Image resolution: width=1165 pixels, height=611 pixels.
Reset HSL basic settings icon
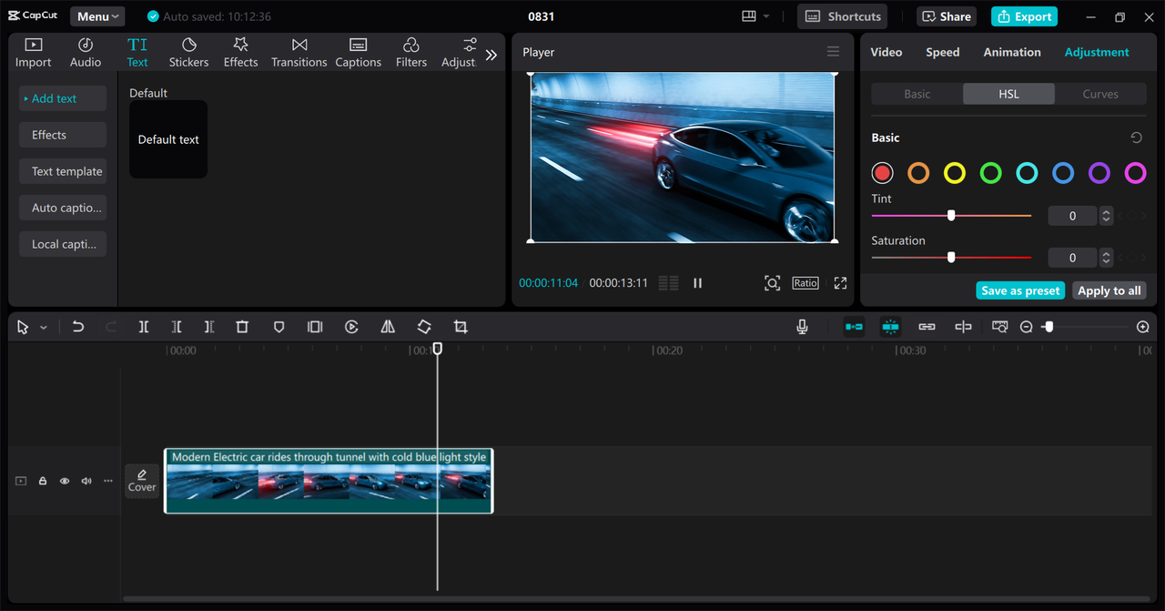1136,137
